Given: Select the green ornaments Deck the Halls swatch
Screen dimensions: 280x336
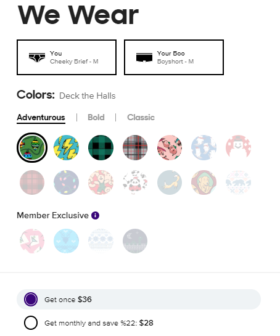Looking at the screenshot, I should tap(32, 147).
